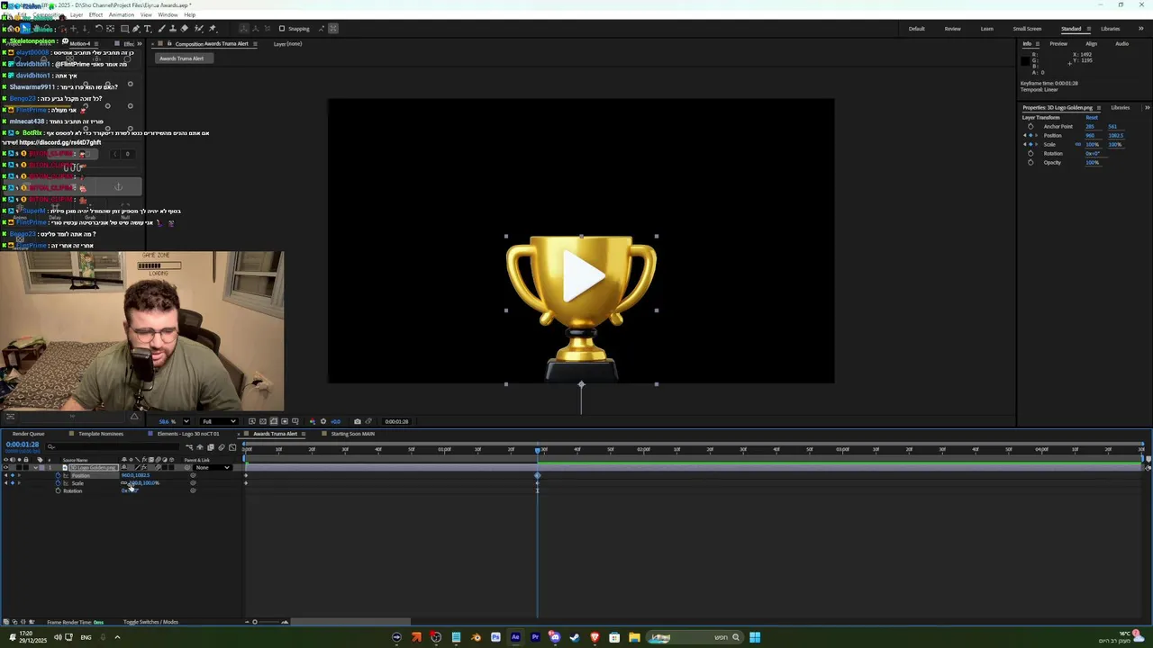Switch to the Render Queue tab
This screenshot has width=1153, height=648.
28,434
